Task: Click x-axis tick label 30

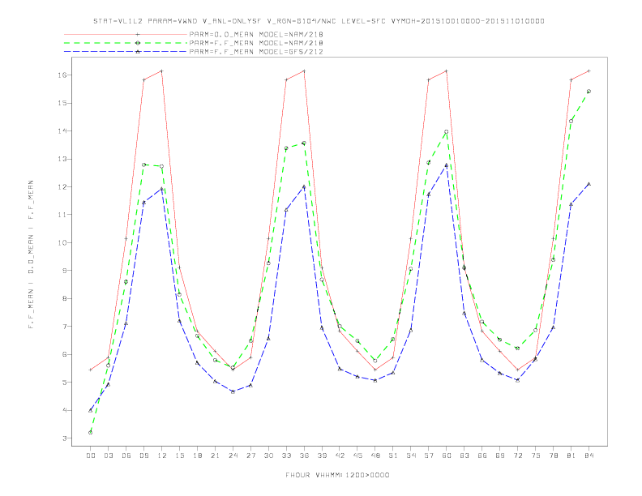Action: click(268, 455)
